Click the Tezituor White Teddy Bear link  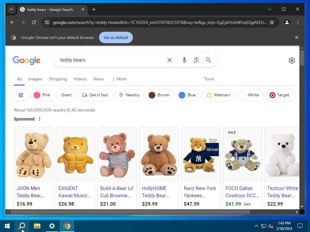tap(283, 192)
